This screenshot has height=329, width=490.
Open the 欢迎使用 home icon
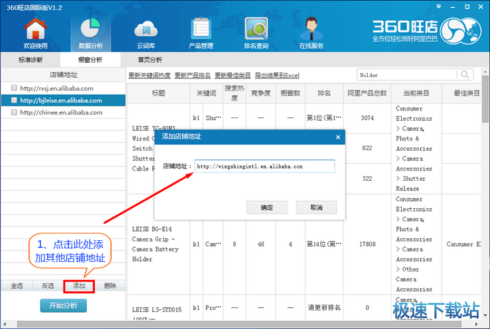[x=36, y=34]
